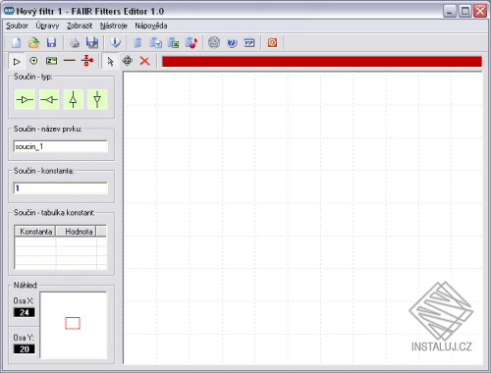The image size is (491, 373).
Task: Choose the left-pointing multiplier type
Action: [x=49, y=99]
